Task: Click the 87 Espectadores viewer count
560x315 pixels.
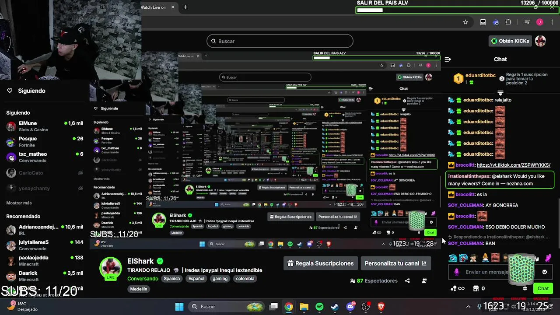Action: tap(374, 281)
